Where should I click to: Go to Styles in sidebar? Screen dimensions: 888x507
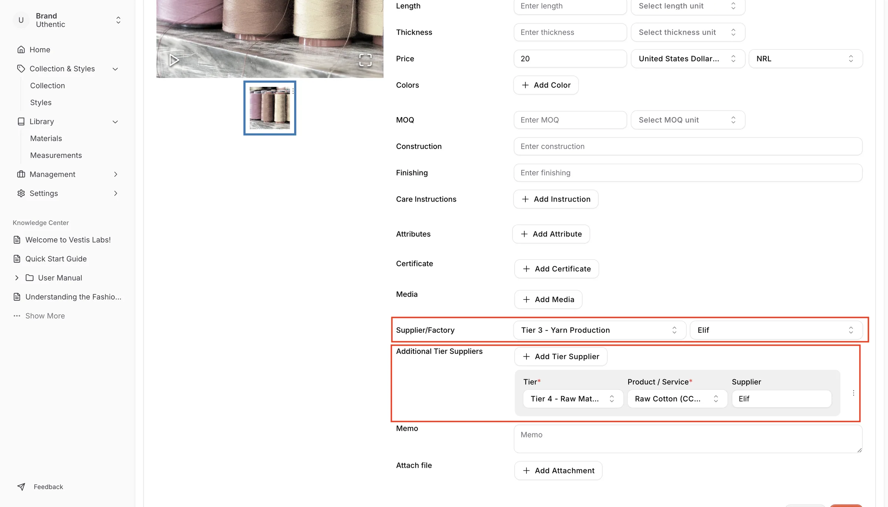tap(41, 102)
